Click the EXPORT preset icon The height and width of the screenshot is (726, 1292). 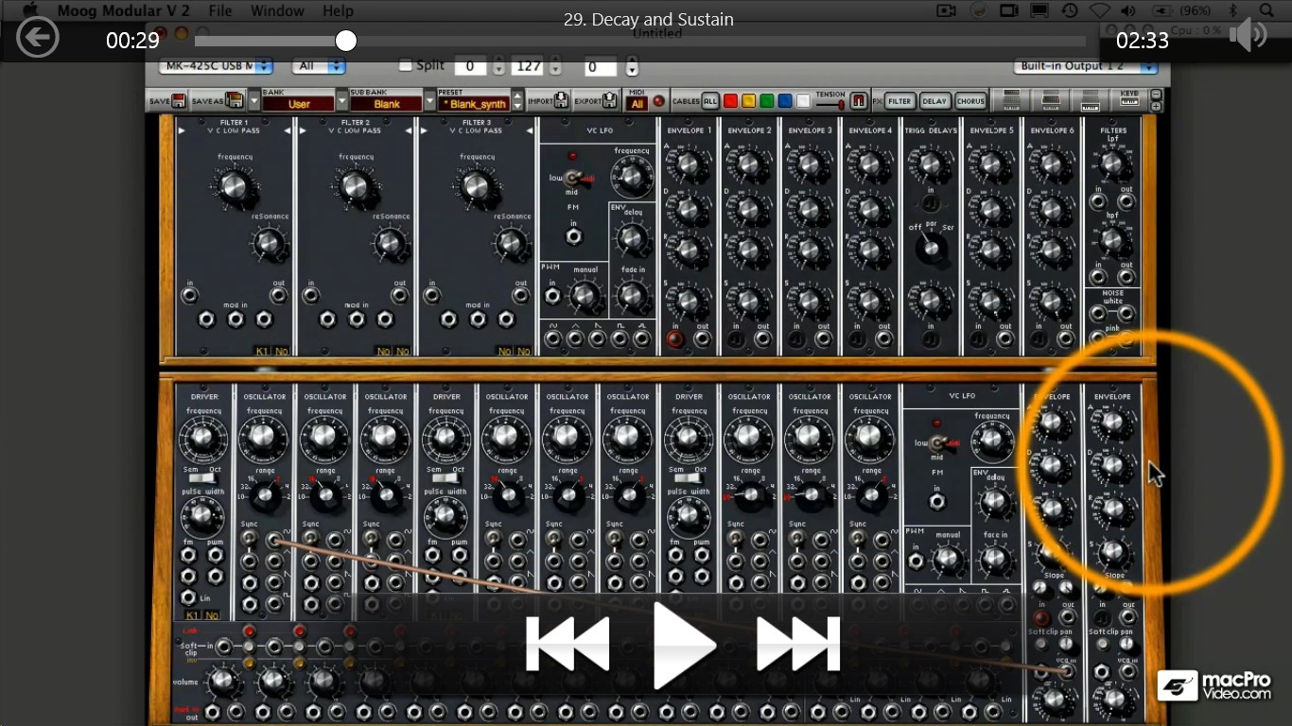(x=607, y=100)
